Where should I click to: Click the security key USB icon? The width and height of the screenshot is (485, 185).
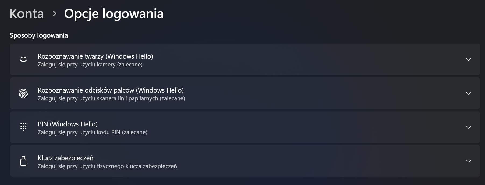[23, 161]
